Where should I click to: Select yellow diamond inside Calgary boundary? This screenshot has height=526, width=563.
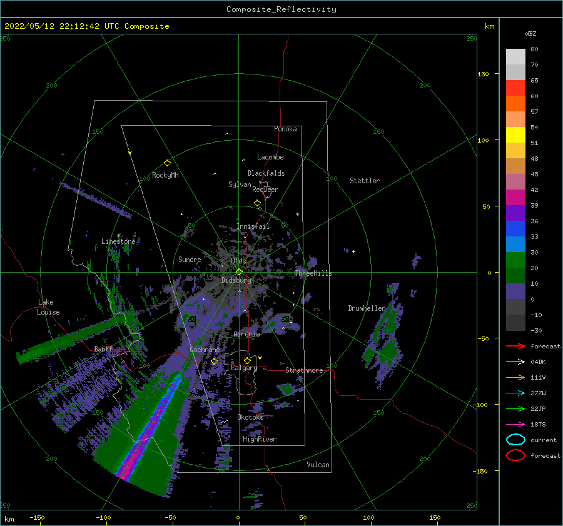click(247, 360)
